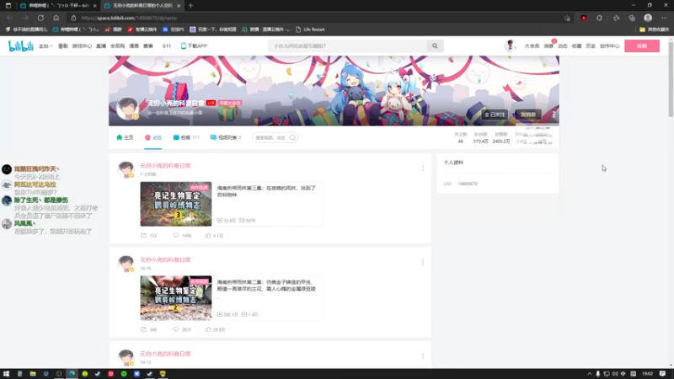Expand the 主站 dropdown in navigation
Viewport: 674px width, 379px height.
click(45, 46)
